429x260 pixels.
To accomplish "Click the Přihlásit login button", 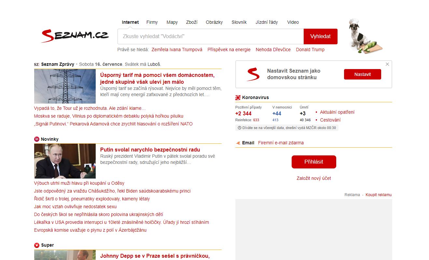I will click(x=314, y=162).
